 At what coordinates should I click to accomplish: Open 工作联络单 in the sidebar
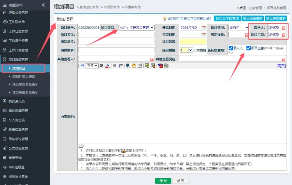click(17, 22)
